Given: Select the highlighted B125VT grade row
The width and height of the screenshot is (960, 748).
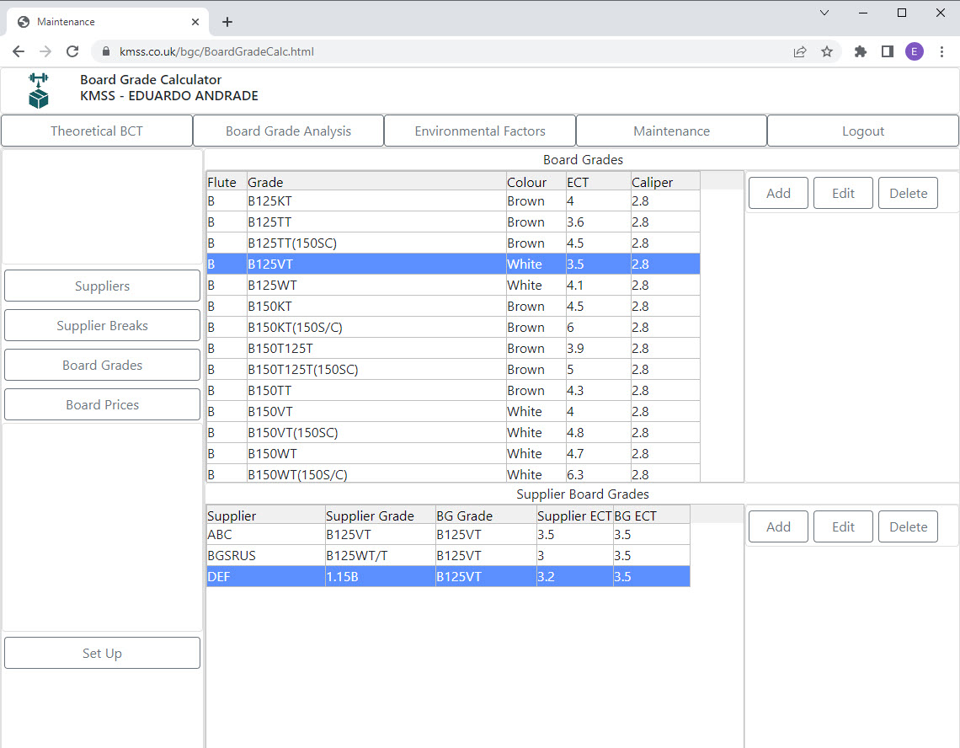Looking at the screenshot, I should point(453,264).
